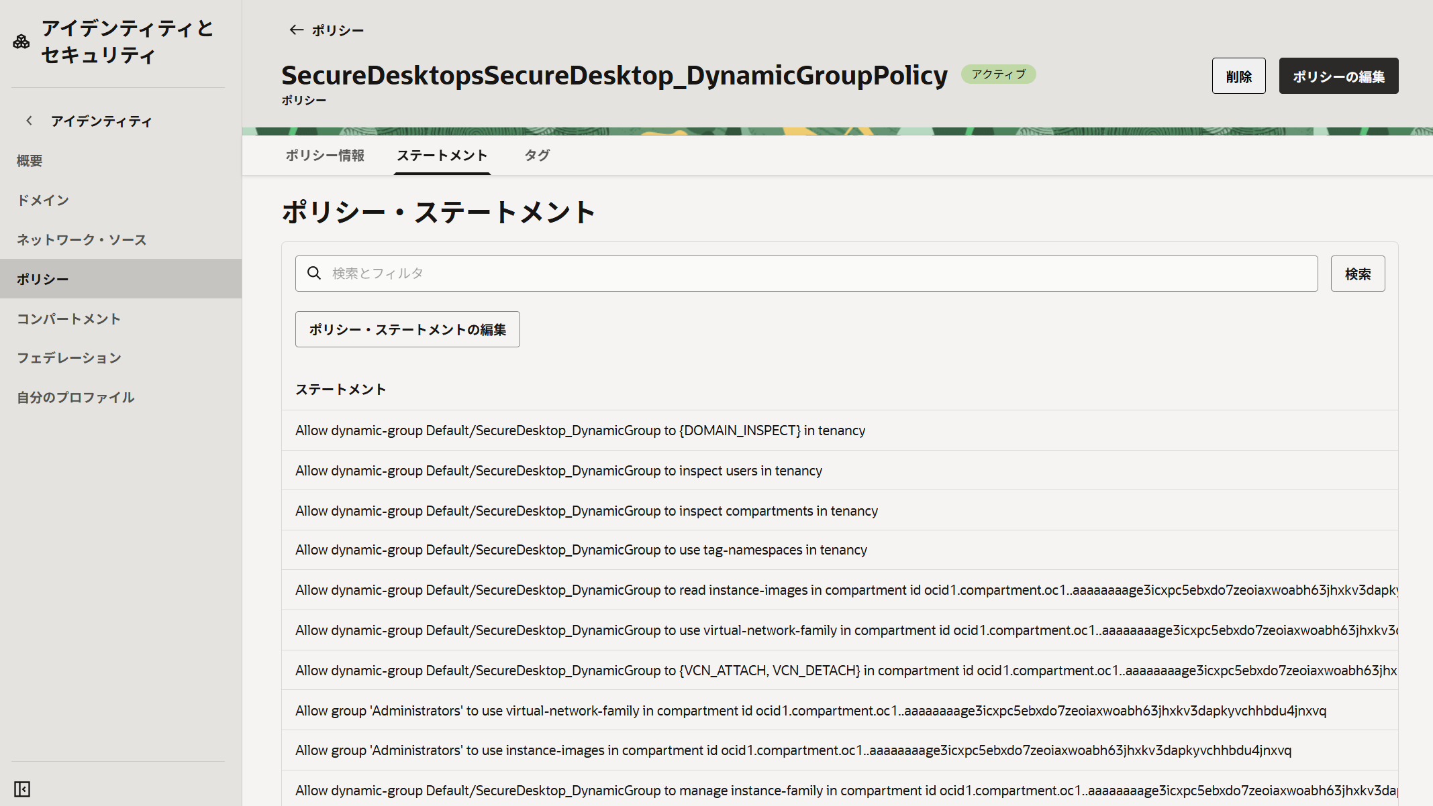Go to the 概要 overview page
The width and height of the screenshot is (1433, 806).
click(x=29, y=160)
